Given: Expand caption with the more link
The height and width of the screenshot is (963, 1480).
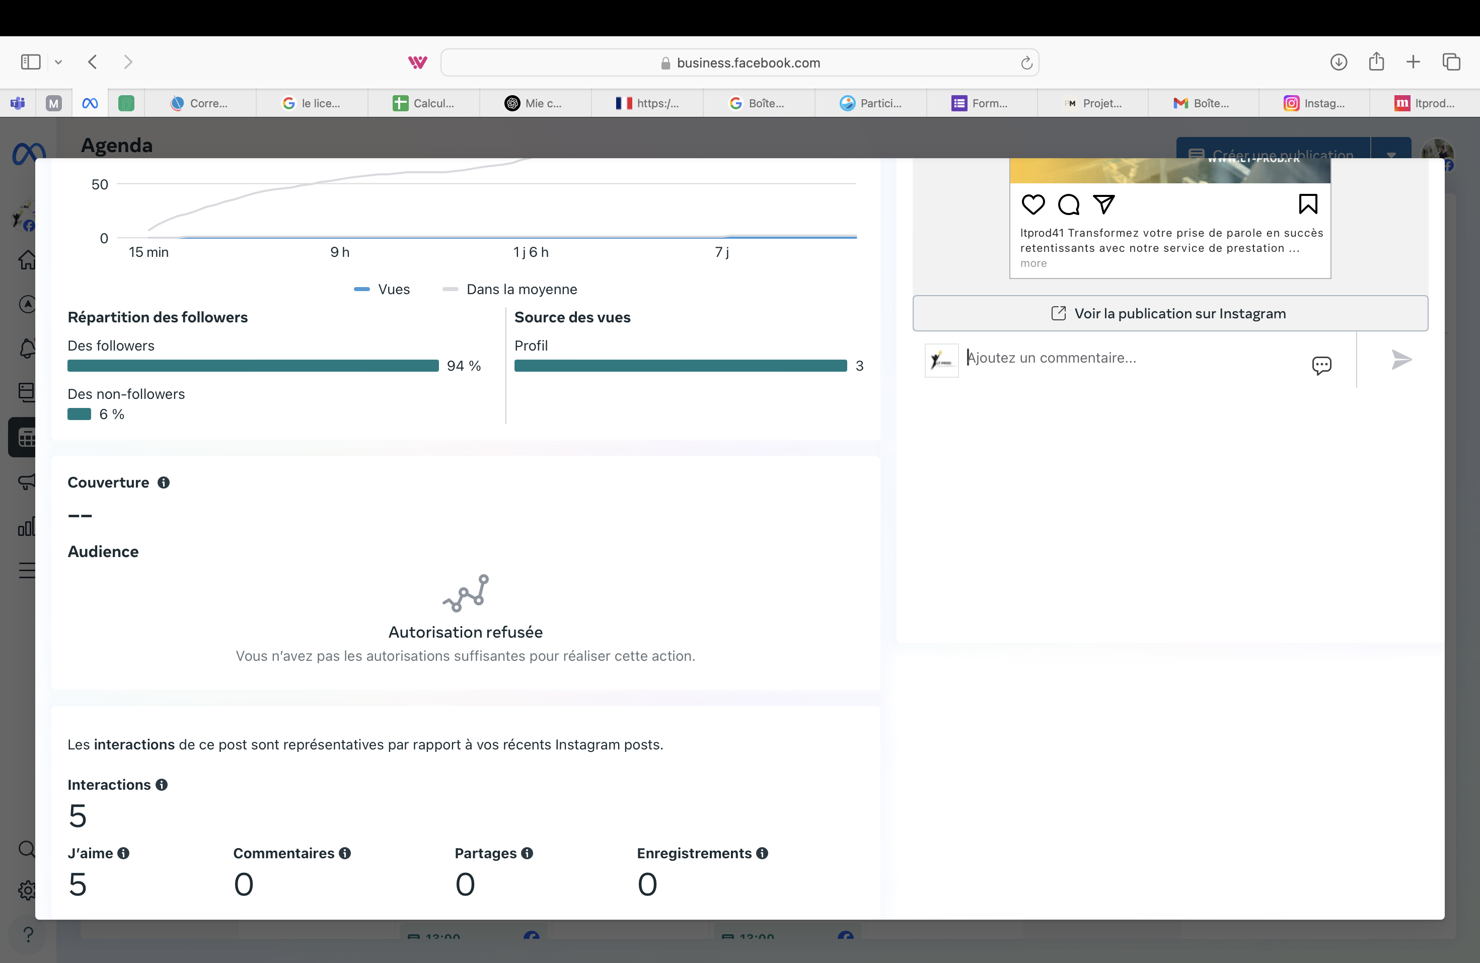Looking at the screenshot, I should tap(1033, 263).
